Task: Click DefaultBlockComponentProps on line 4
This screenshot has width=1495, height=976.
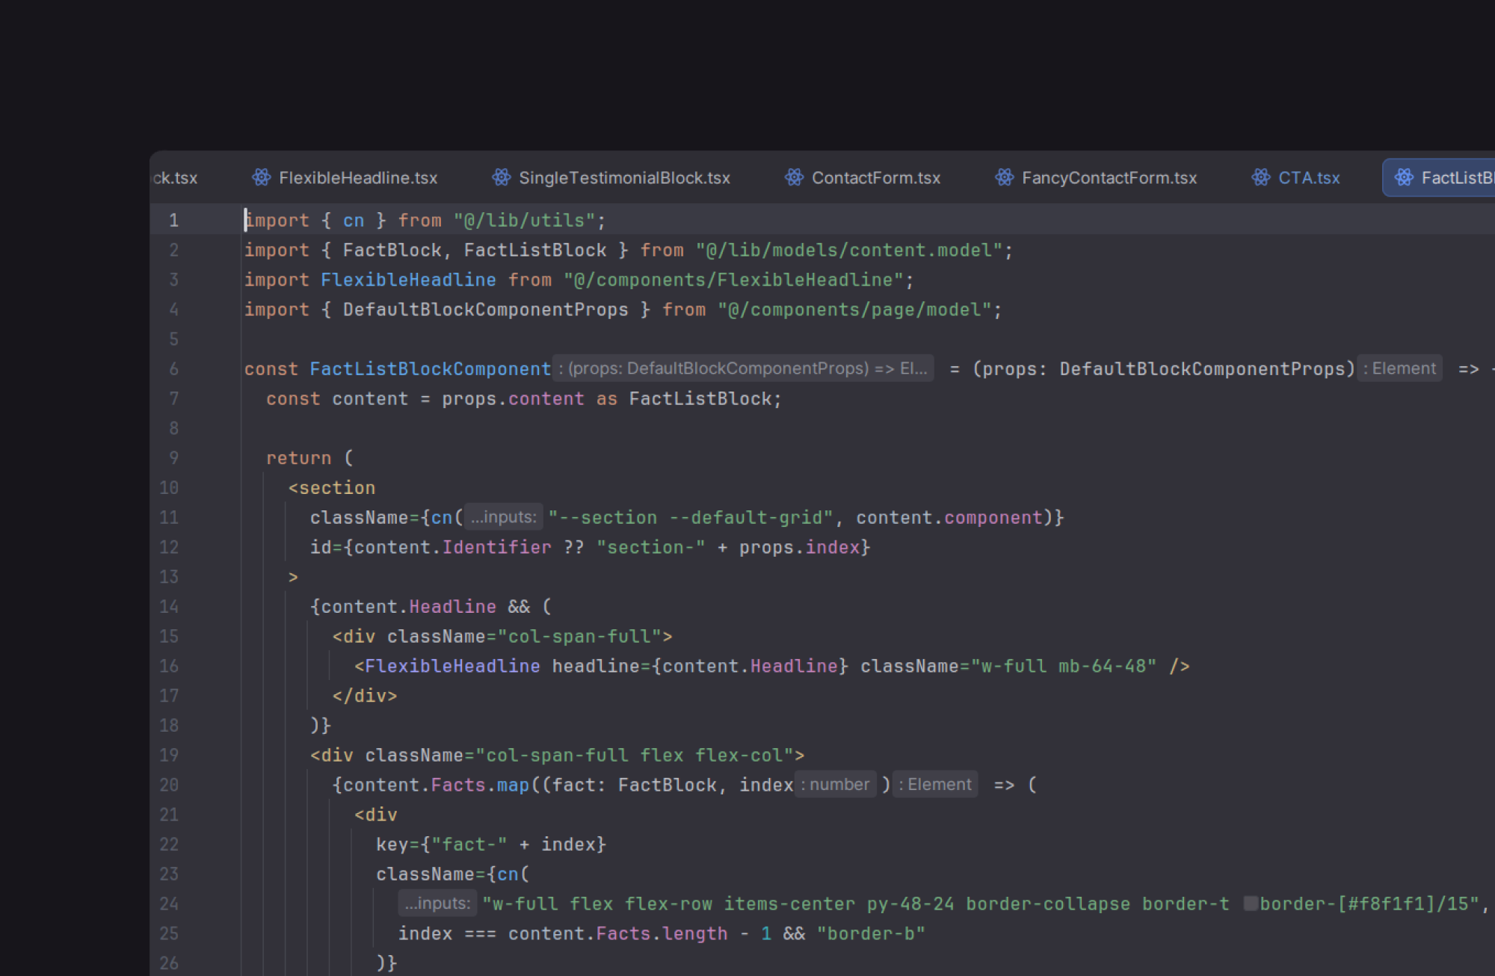Action: tap(485, 309)
